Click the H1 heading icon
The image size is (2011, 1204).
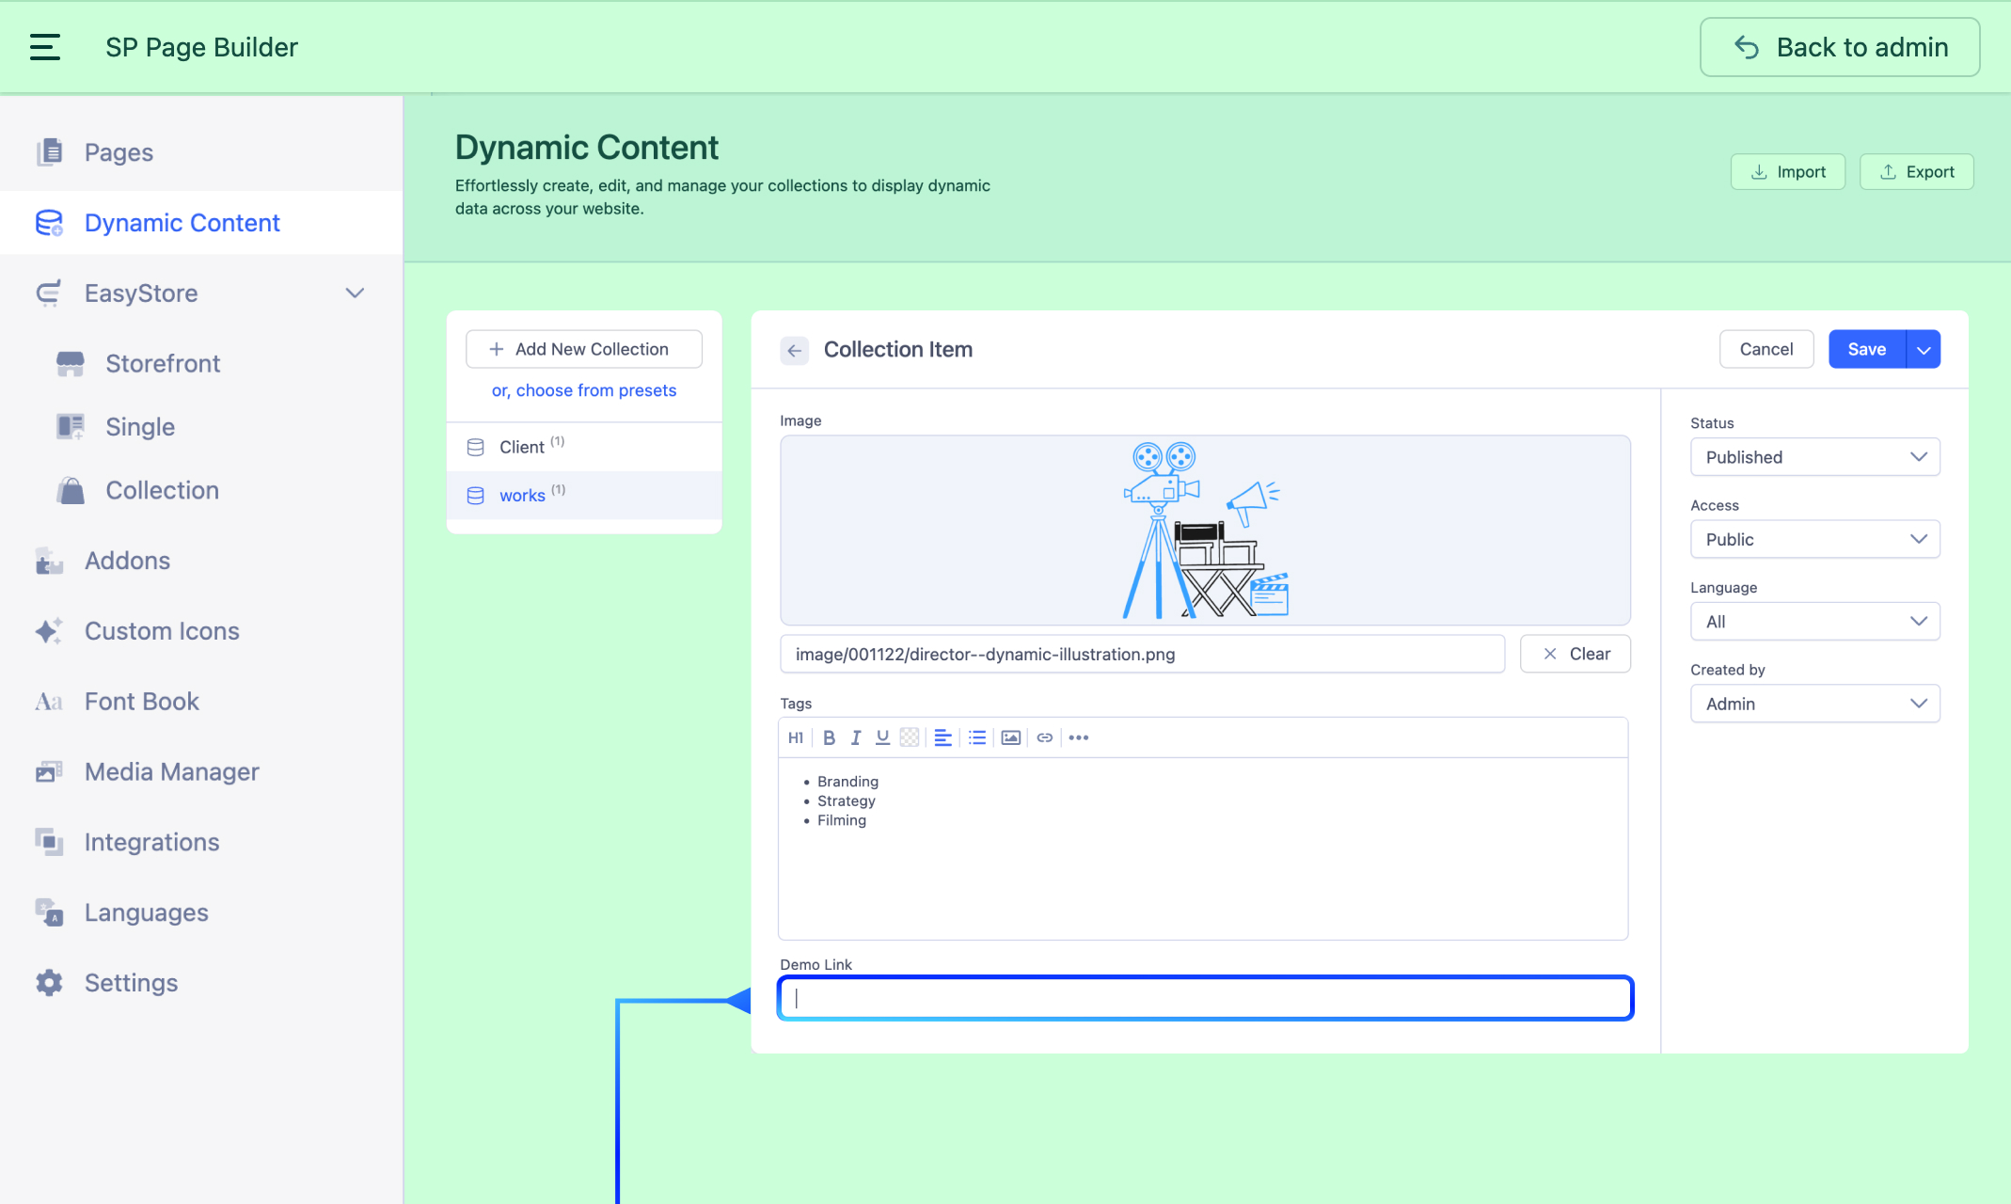pyautogui.click(x=796, y=737)
